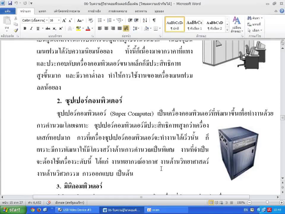Click the vertical scrollbar down arrow

[282, 178]
